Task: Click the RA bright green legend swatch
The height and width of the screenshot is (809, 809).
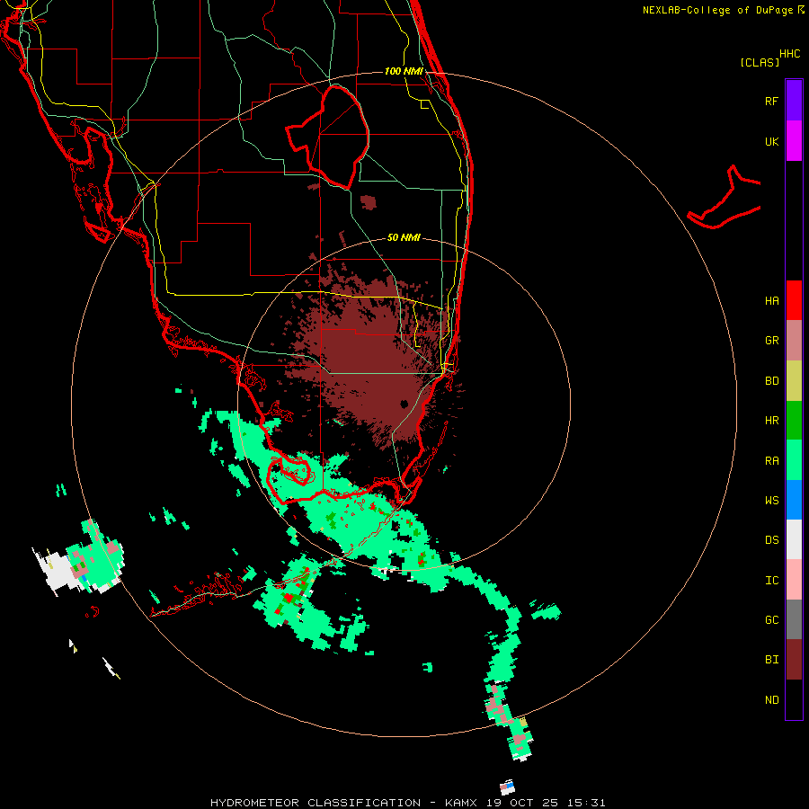Action: point(794,460)
